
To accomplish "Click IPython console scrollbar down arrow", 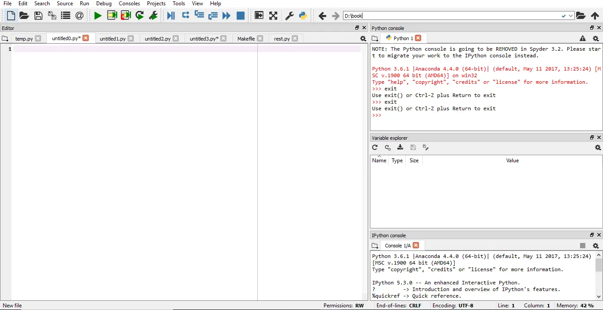I will 599,297.
